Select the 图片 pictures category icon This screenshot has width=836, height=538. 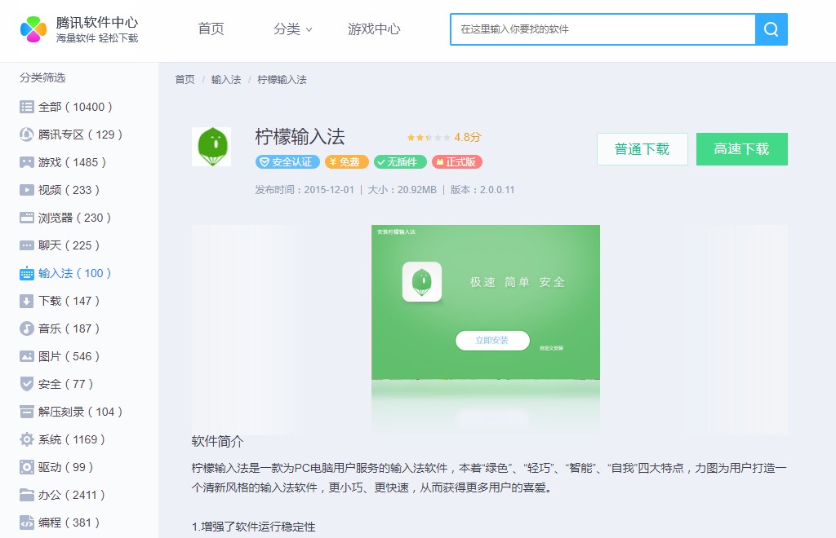pyautogui.click(x=26, y=356)
